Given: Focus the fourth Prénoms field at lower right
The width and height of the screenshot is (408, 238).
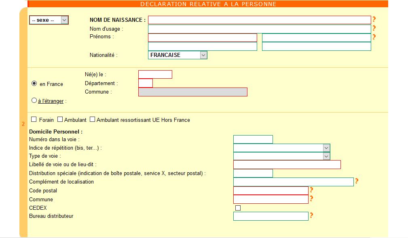Looking at the screenshot, I should click(x=316, y=46).
